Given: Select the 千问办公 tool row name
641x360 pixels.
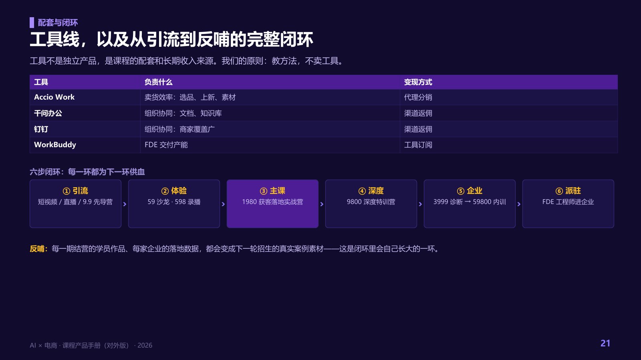Looking at the screenshot, I should [85, 113].
